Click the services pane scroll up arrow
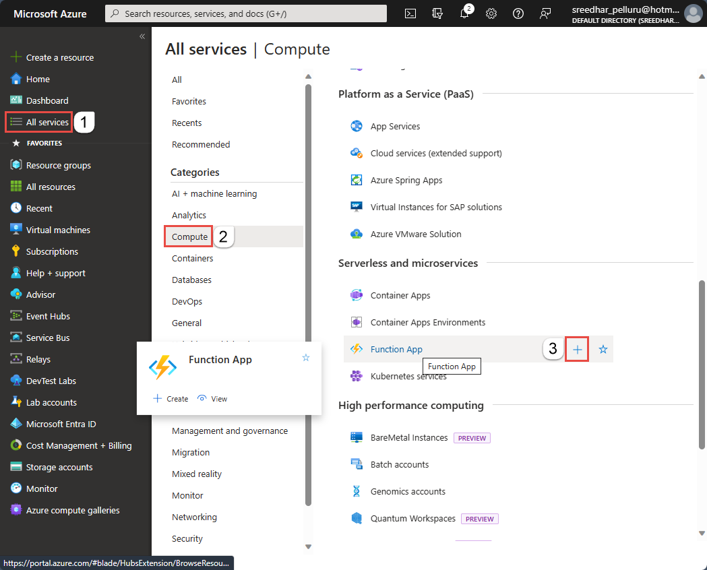 [702, 77]
